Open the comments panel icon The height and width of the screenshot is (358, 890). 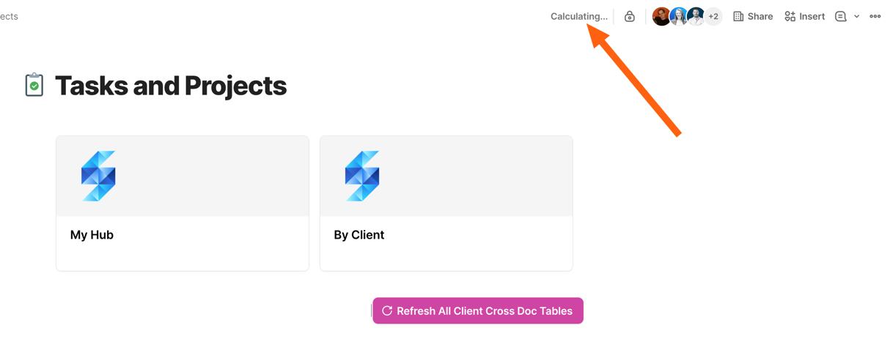[x=840, y=16]
